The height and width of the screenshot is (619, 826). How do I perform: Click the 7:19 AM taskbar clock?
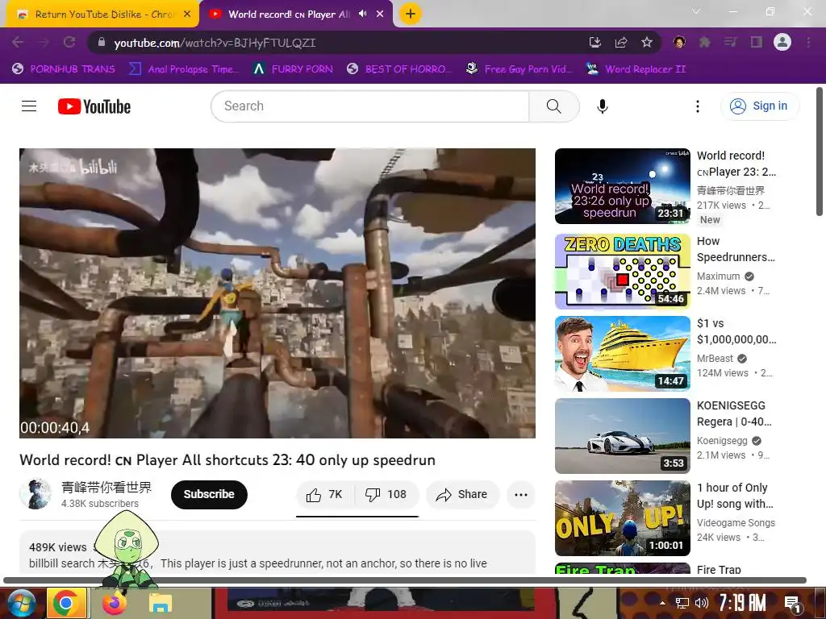tap(742, 603)
